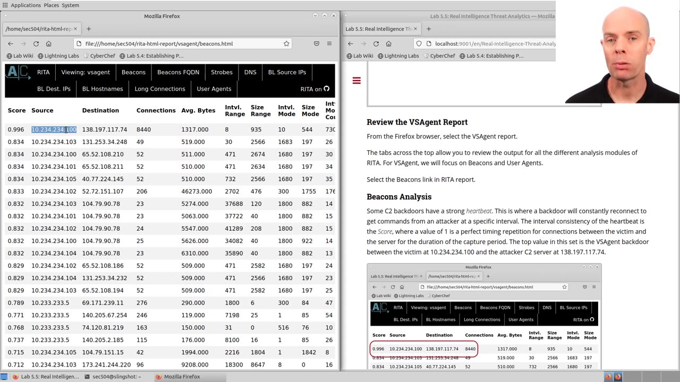Click the Beacons Analysis heading
The width and height of the screenshot is (680, 382).
point(399,197)
